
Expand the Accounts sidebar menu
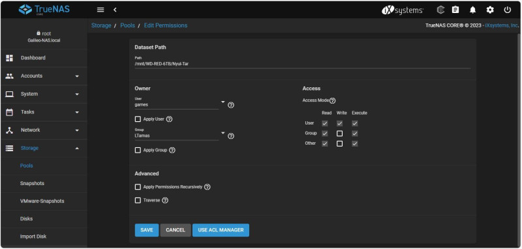point(44,76)
